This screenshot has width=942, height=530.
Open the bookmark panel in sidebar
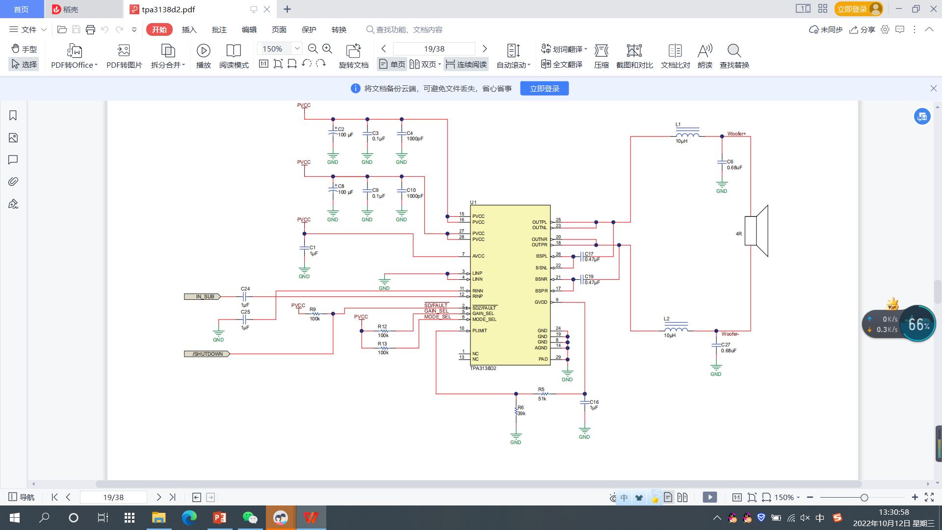[x=13, y=115]
